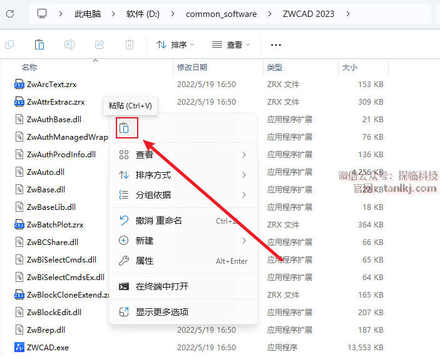440x359 pixels.
Task: Expand the chevron after 软件 (D:) in the path
Action: 173,14
